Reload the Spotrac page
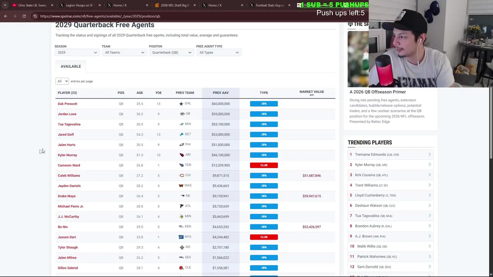This screenshot has height=277, width=493. pyautogui.click(x=24, y=16)
